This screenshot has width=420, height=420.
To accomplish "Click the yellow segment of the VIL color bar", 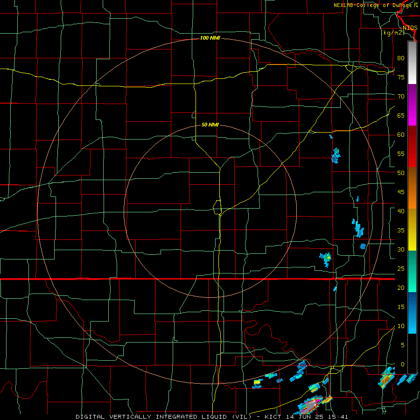I will 412,230.
